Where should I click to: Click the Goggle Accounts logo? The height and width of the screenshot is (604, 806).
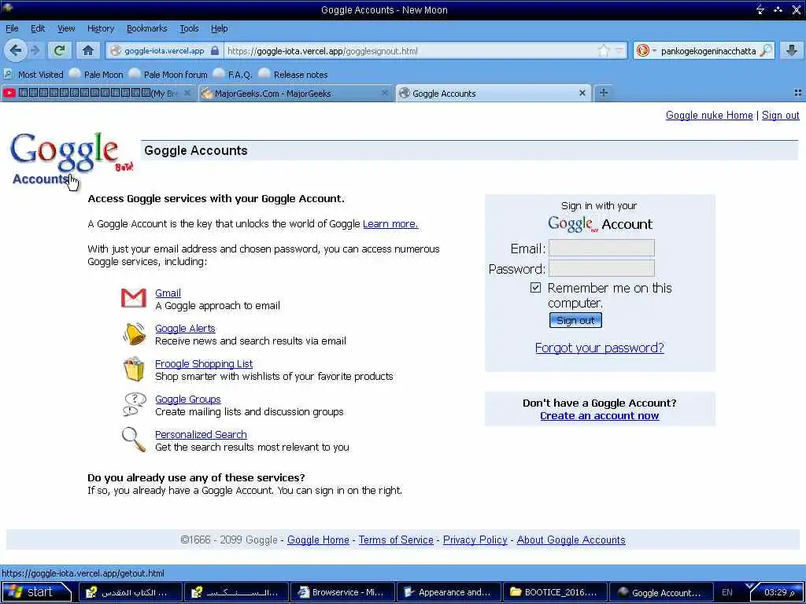point(72,159)
